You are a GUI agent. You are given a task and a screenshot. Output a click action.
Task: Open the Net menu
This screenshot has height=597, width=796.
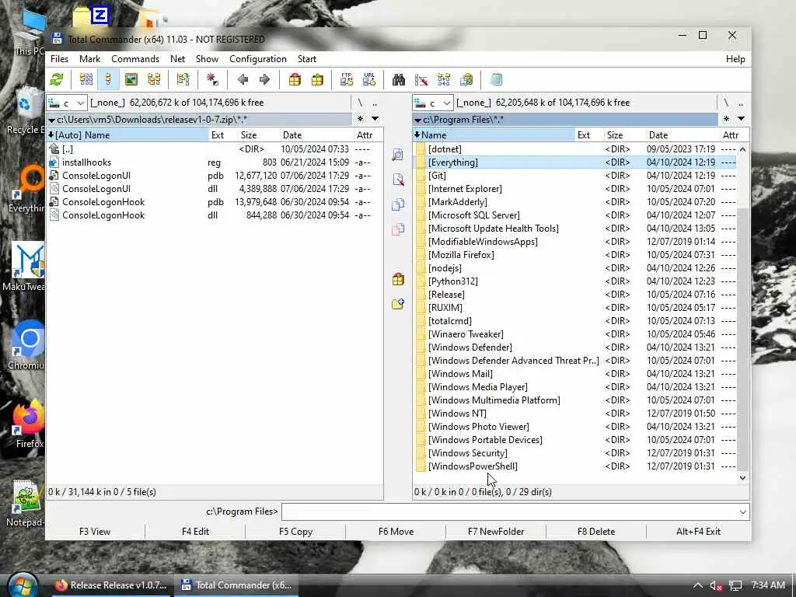[x=178, y=59]
